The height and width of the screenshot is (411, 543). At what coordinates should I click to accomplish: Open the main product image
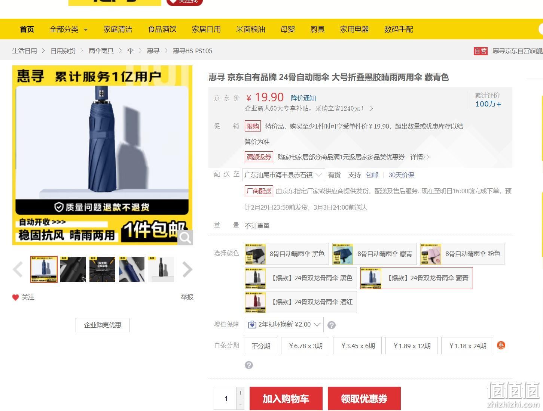[102, 155]
